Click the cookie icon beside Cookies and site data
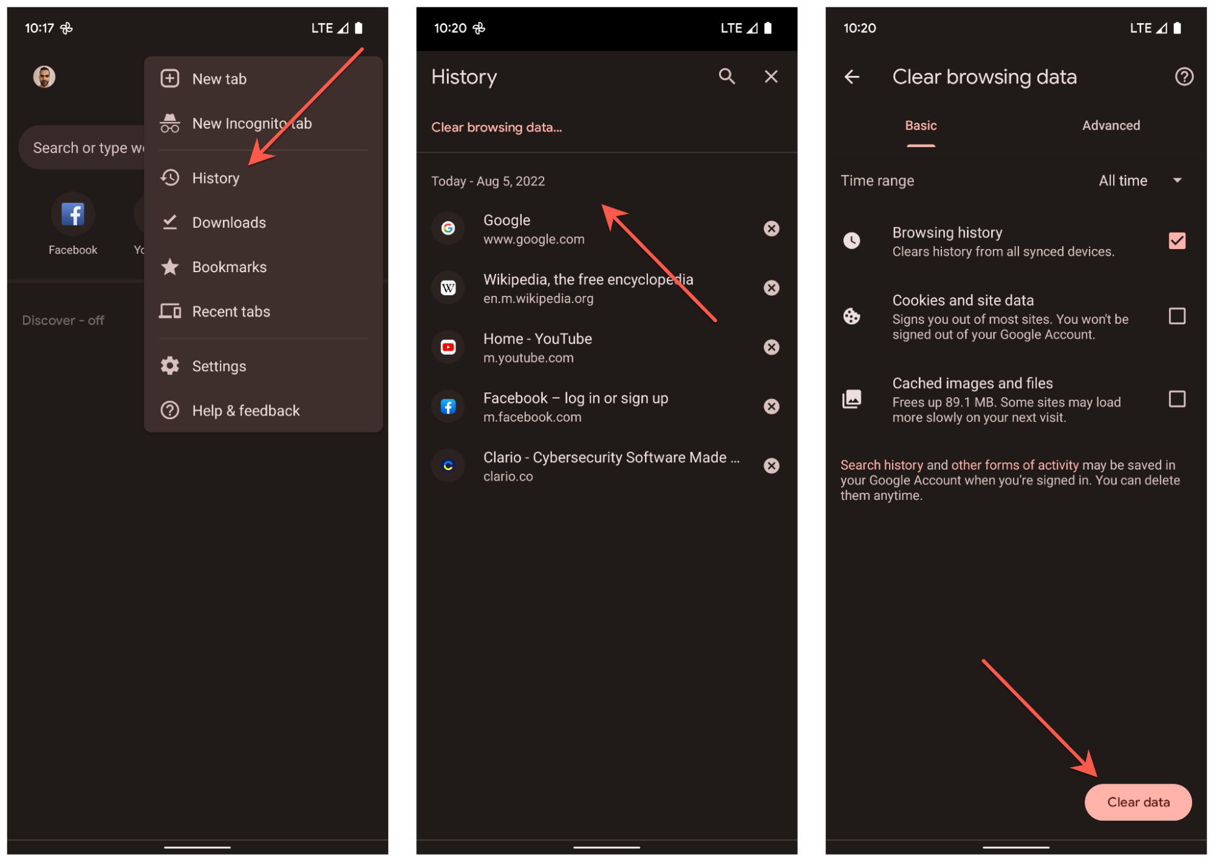1214x862 pixels. 852,316
